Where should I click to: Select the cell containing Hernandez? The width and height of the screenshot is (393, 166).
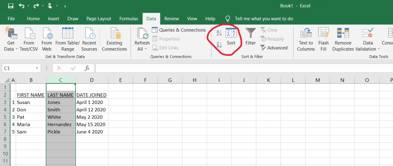coord(60,124)
